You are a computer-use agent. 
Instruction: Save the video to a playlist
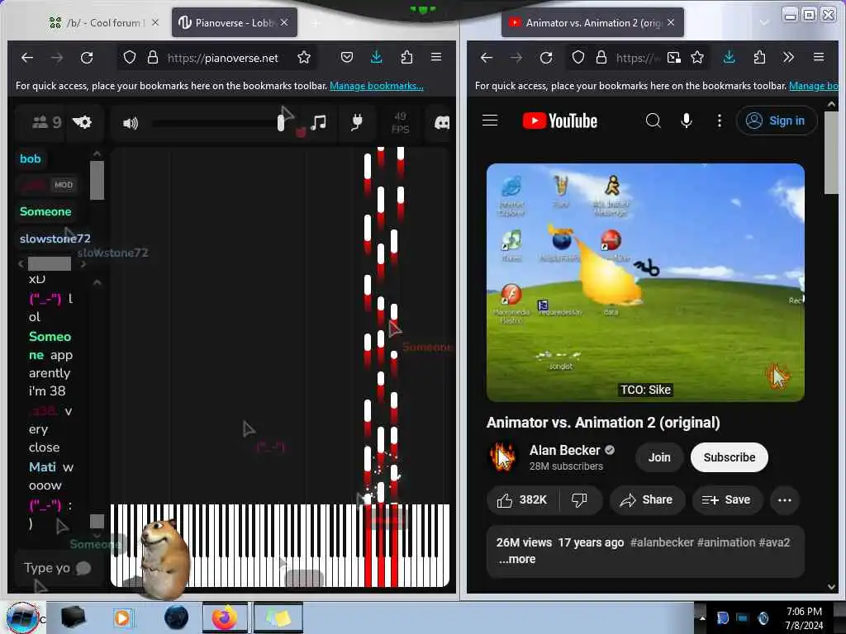(x=725, y=500)
